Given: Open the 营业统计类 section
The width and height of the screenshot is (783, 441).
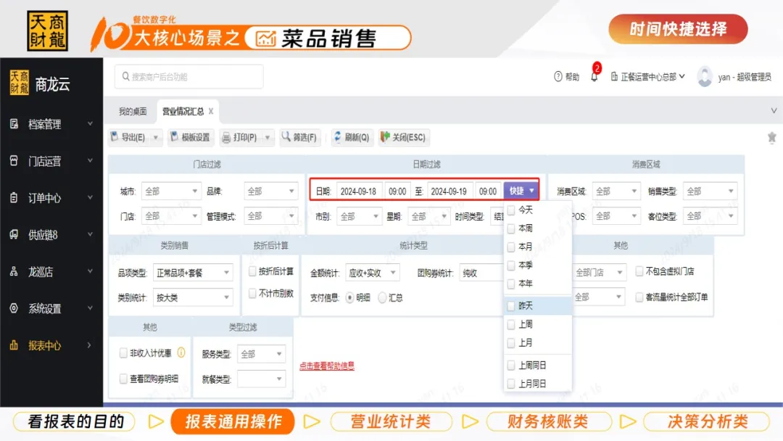Looking at the screenshot, I should pyautogui.click(x=391, y=421).
